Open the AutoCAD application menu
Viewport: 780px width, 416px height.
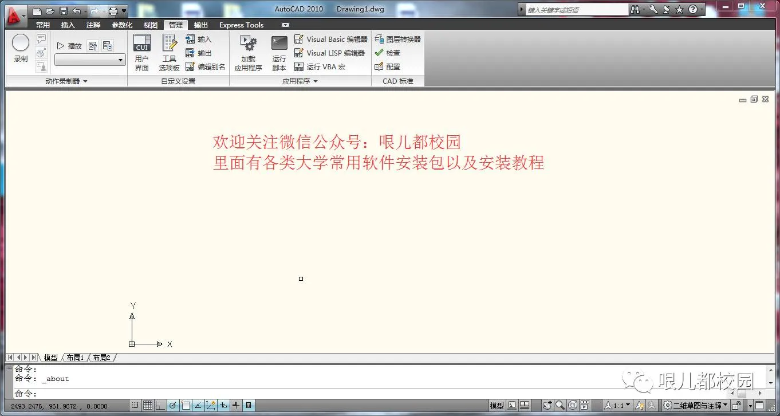[15, 15]
